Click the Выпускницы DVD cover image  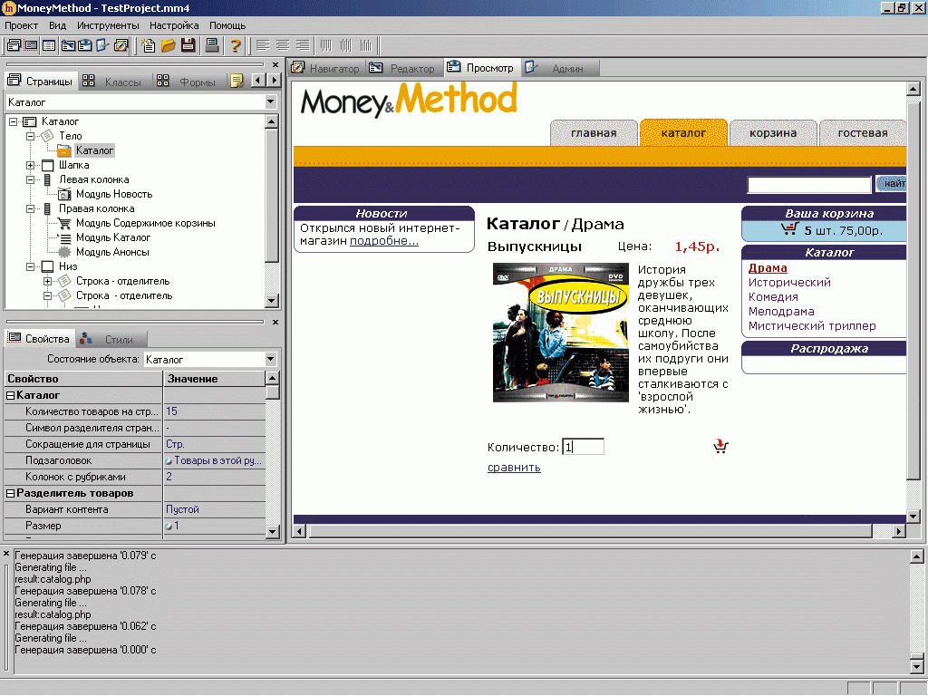(x=560, y=333)
